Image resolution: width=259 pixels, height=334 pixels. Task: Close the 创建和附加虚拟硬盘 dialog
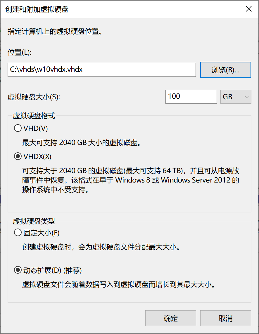click(x=248, y=9)
